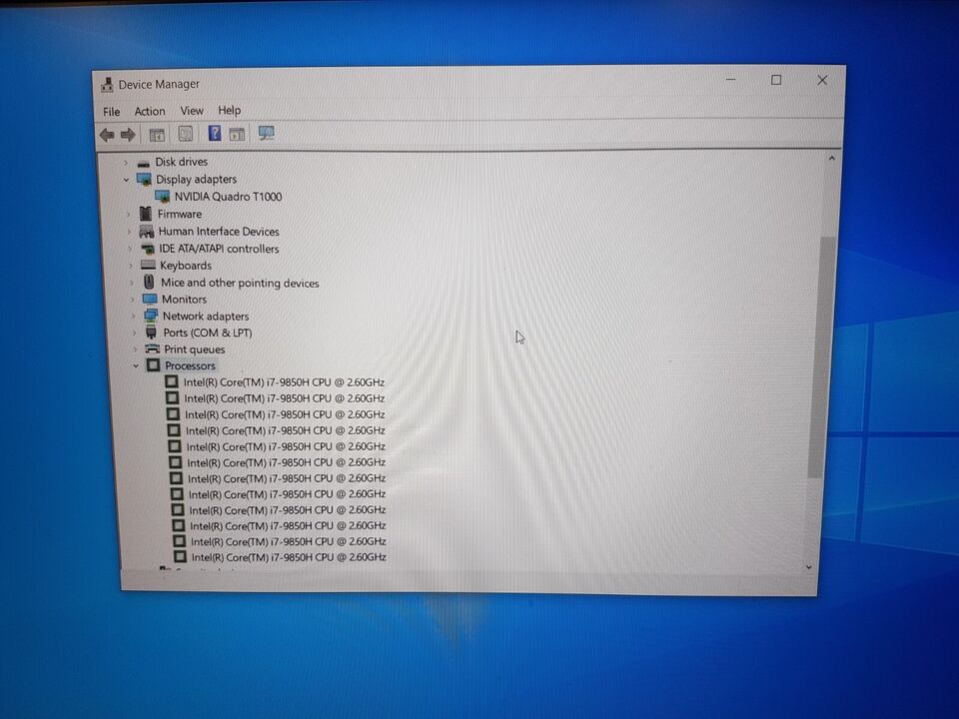Select the NVIDIA Quadro T1000 device
The height and width of the screenshot is (719, 959).
(x=228, y=197)
